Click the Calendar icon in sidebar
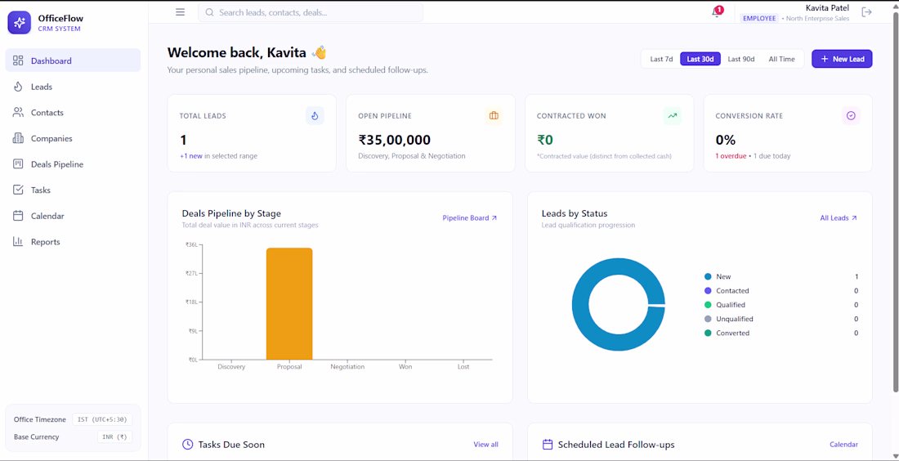This screenshot has height=461, width=899. coord(18,216)
